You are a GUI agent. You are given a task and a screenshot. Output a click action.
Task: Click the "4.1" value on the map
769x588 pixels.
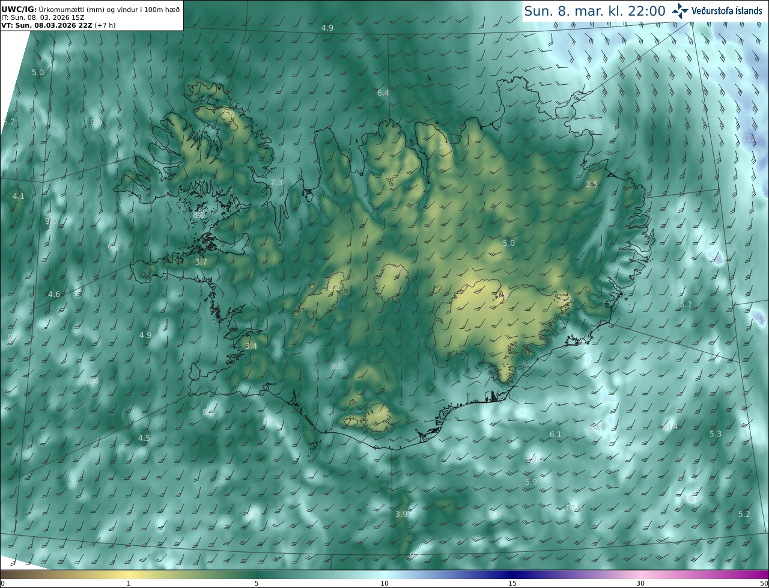(19, 196)
